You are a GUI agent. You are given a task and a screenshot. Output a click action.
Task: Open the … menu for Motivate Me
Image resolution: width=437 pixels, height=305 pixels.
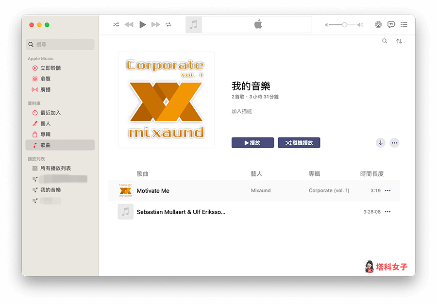point(387,190)
